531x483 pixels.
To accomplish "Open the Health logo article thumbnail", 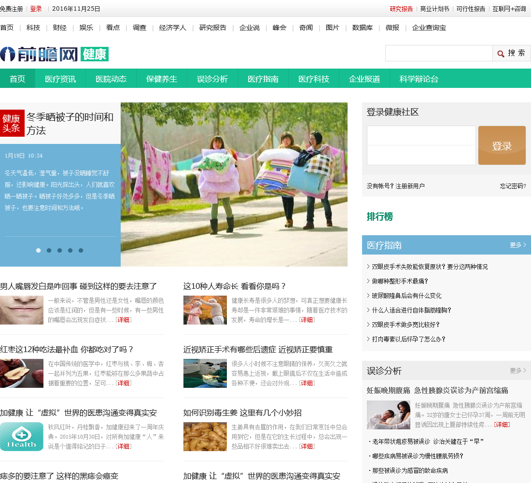I will [x=22, y=437].
